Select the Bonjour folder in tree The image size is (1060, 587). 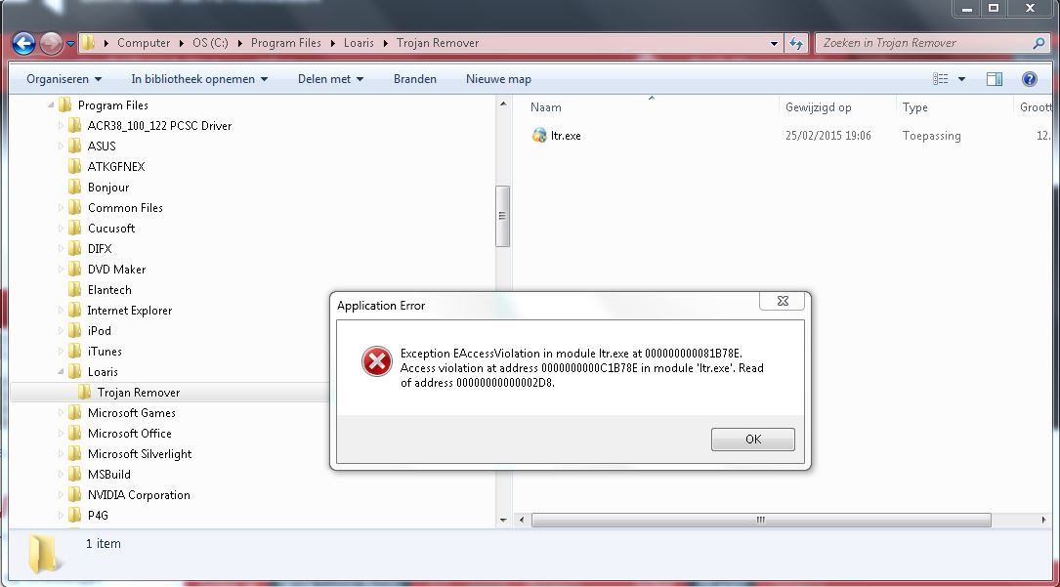pyautogui.click(x=108, y=188)
